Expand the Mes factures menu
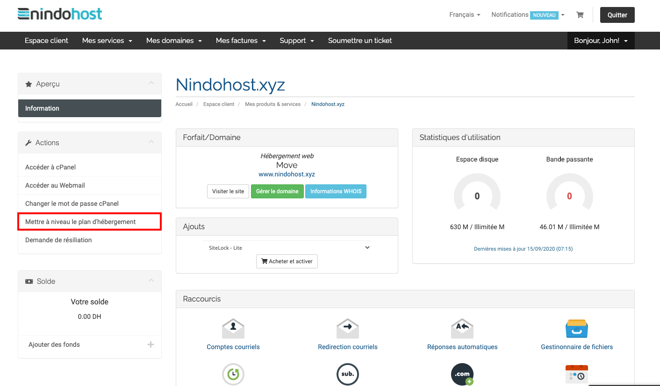 (x=241, y=41)
